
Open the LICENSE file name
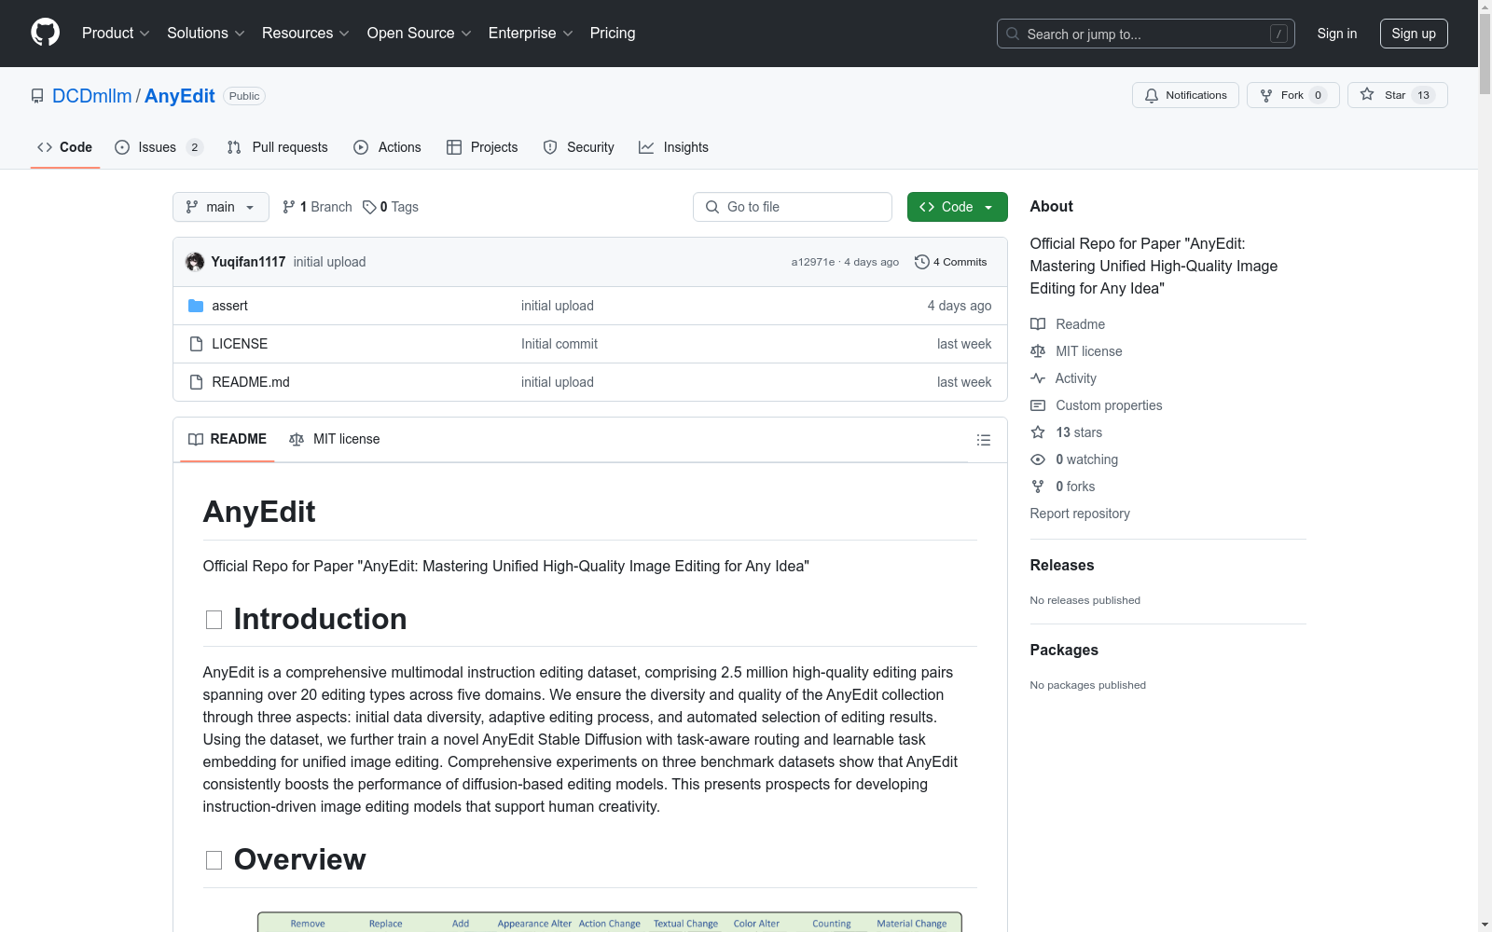pos(240,344)
